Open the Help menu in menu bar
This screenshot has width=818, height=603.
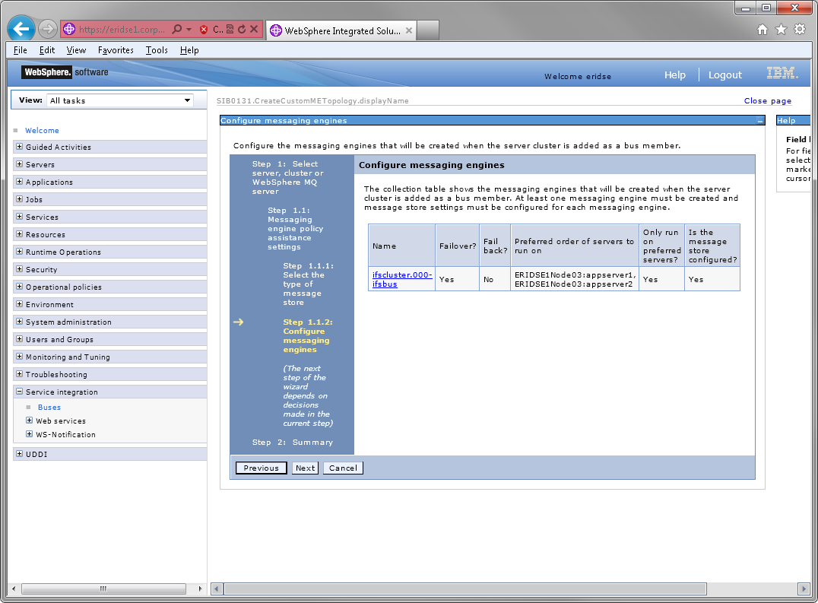(x=189, y=50)
